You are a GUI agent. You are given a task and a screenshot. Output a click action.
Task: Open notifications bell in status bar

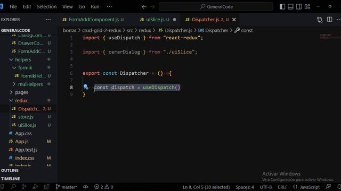339,187
